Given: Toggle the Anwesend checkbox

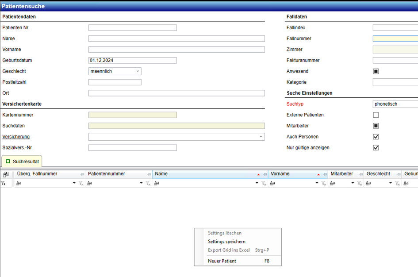Looking at the screenshot, I should coord(376,71).
